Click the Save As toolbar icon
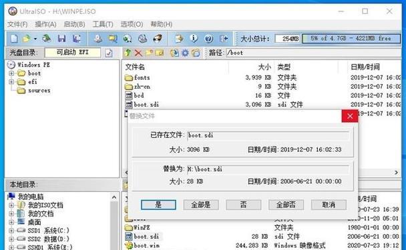Image resolution: width=406 pixels, height=250 pixels. [76, 39]
